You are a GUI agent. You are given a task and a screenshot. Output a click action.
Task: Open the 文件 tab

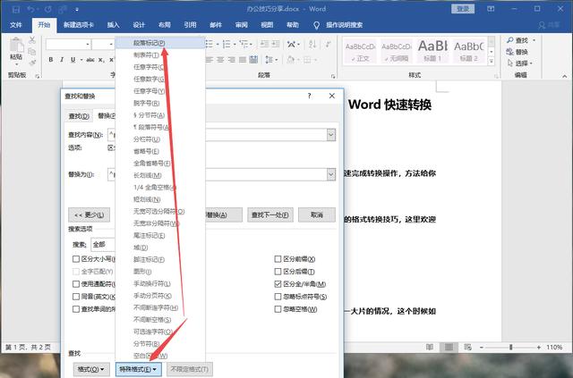tap(16, 25)
